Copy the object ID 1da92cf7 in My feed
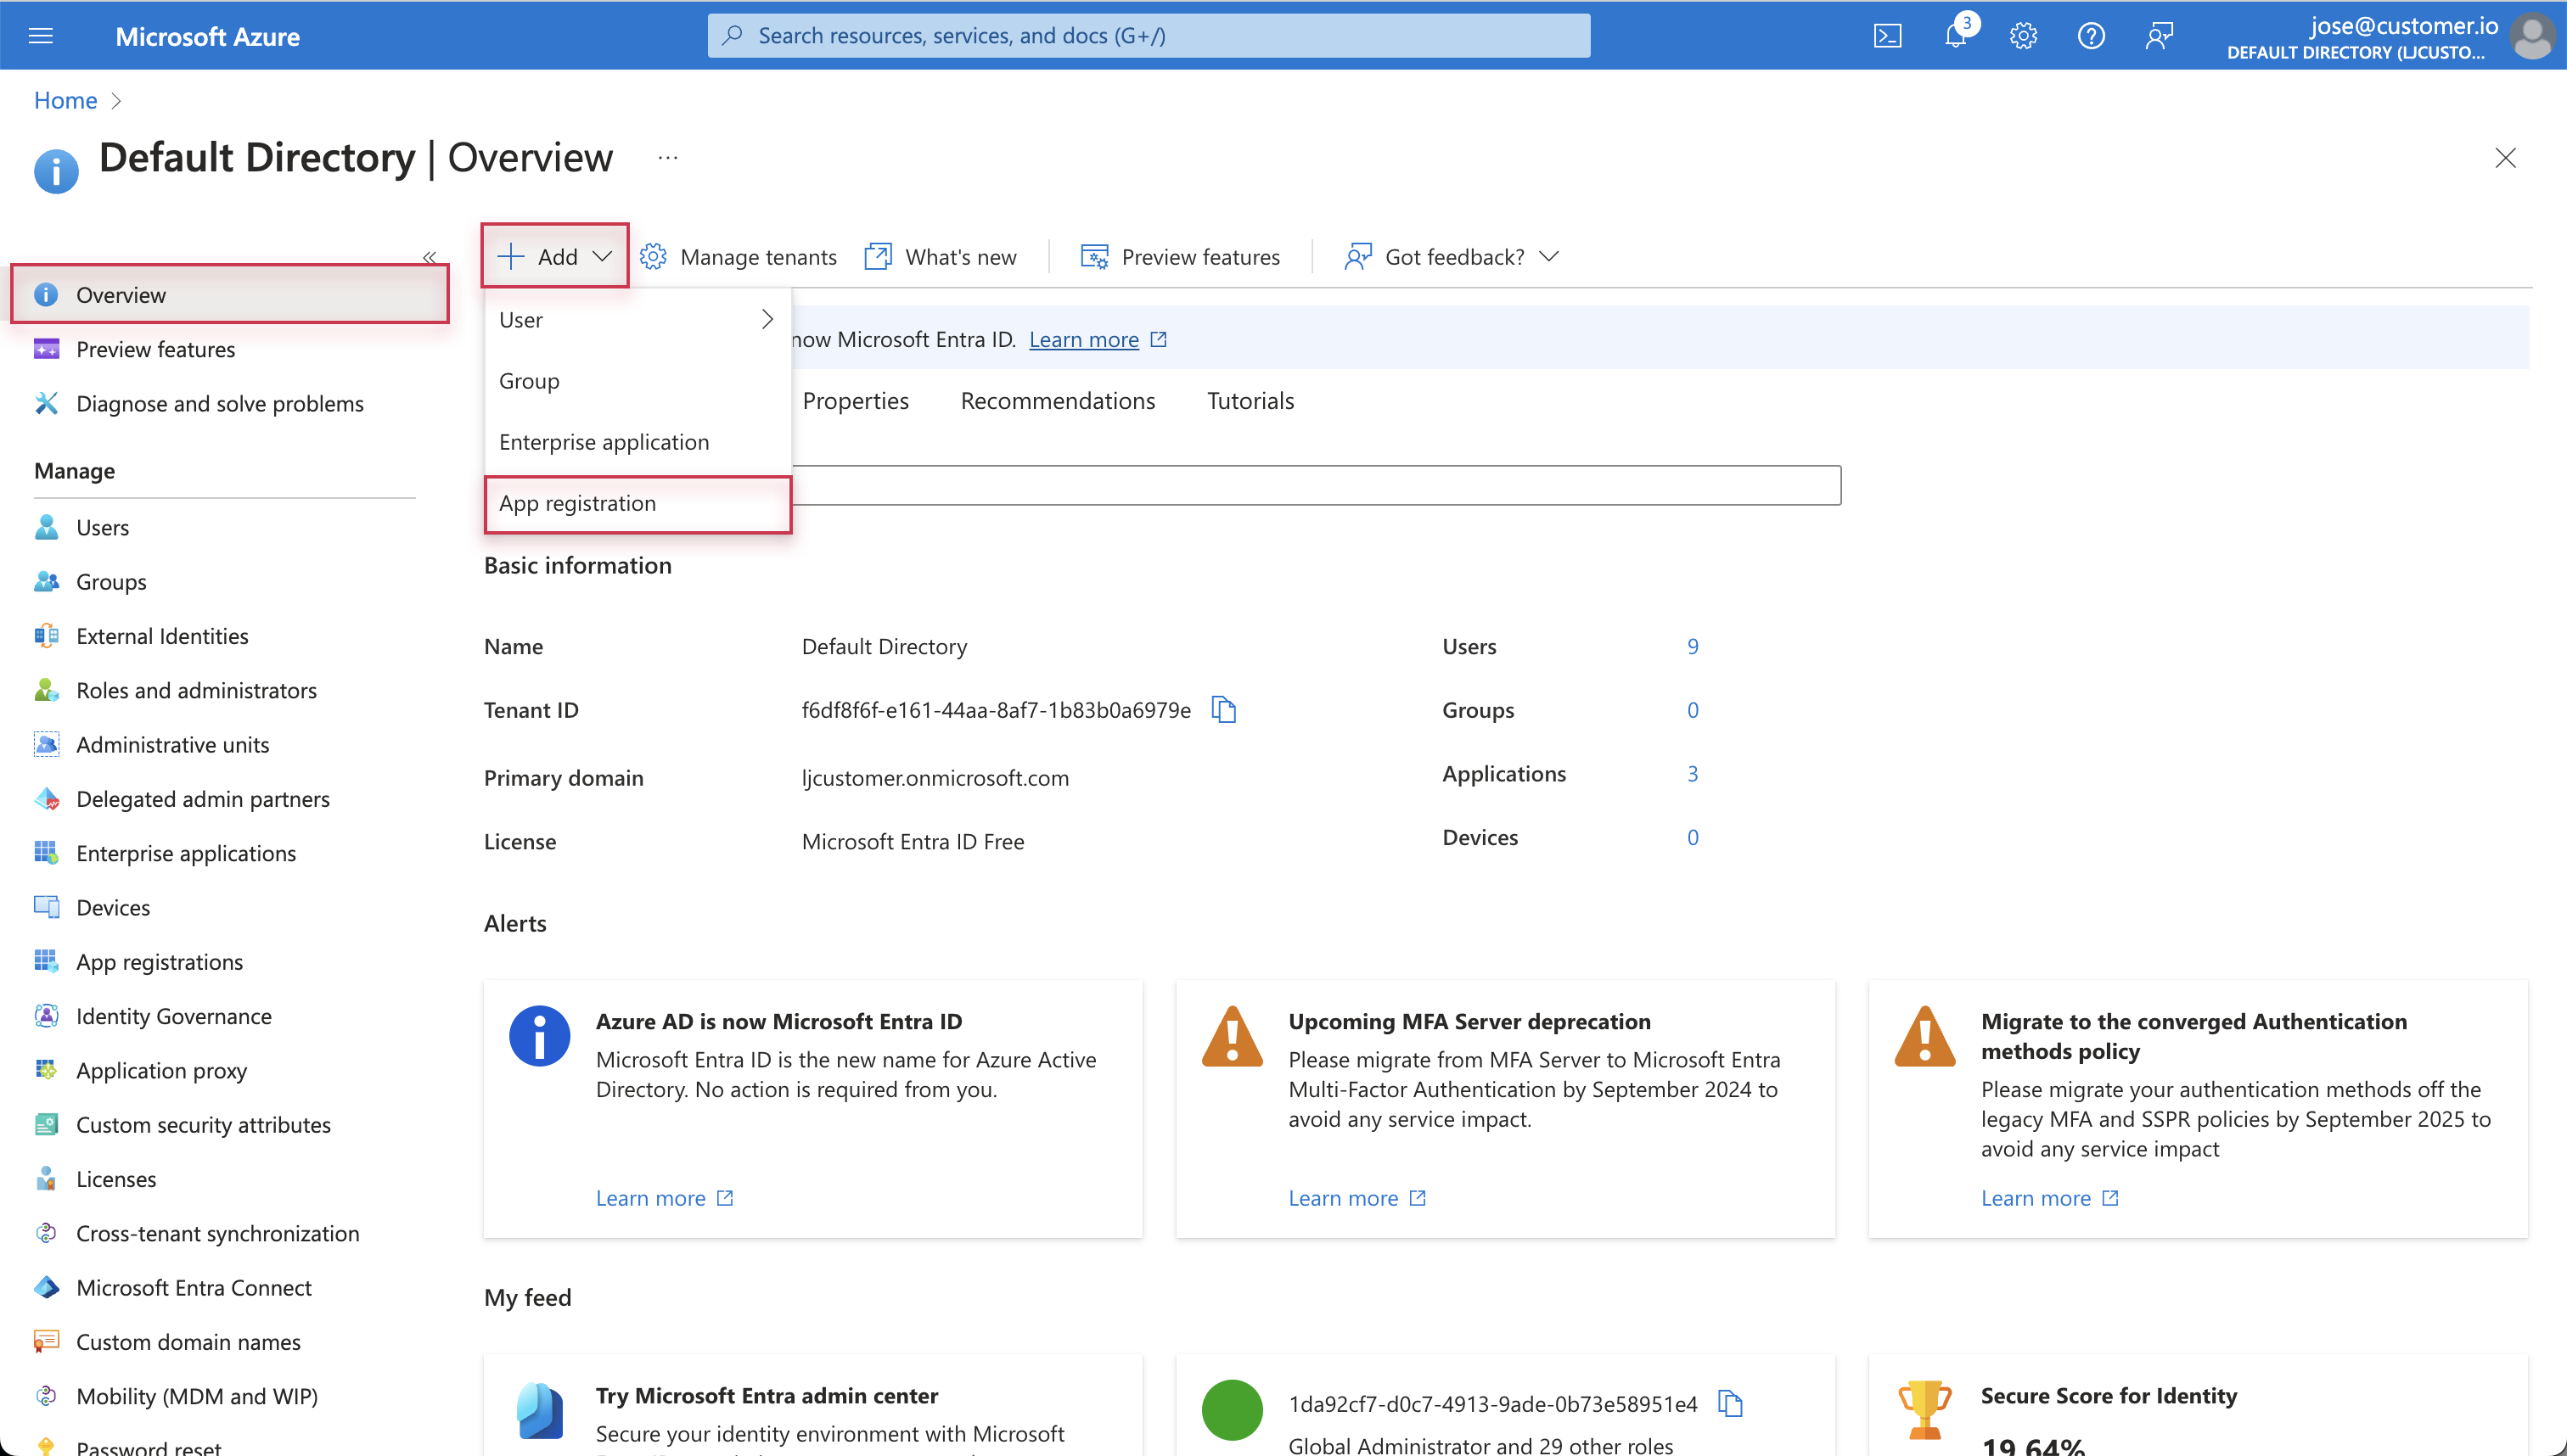Screen dimensions: 2567x1456 (x=1730, y=1403)
